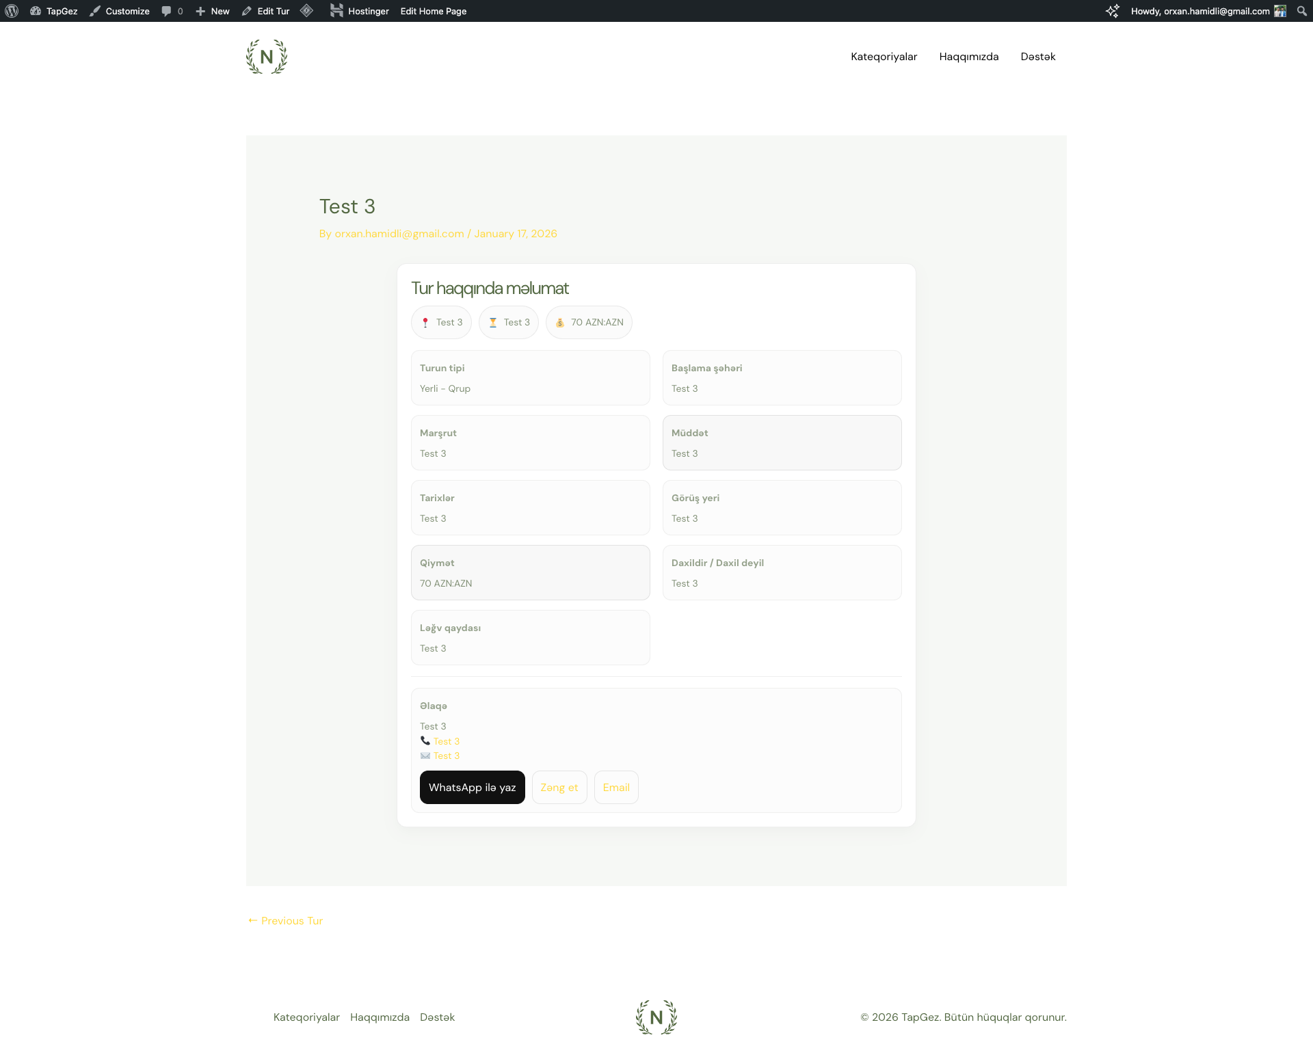This screenshot has height=1055, width=1313.
Task: Expand the New content menu
Action: (x=213, y=11)
